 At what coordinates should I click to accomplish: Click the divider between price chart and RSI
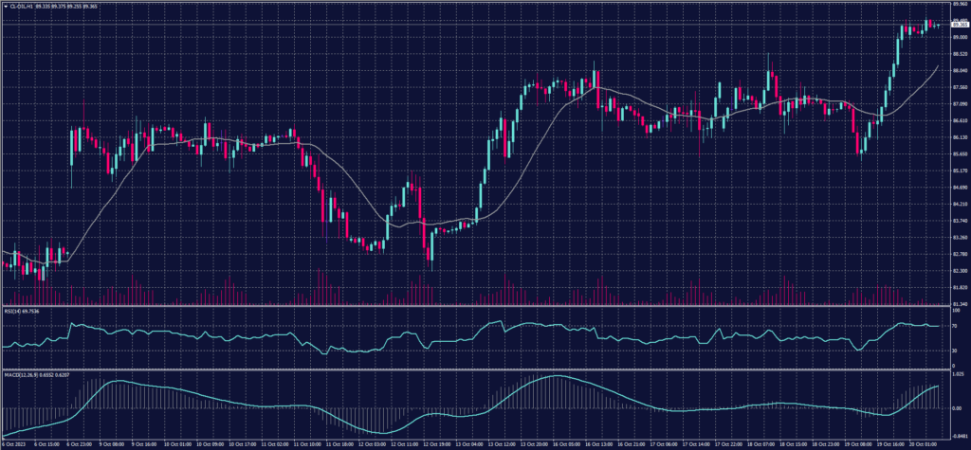coord(474,307)
